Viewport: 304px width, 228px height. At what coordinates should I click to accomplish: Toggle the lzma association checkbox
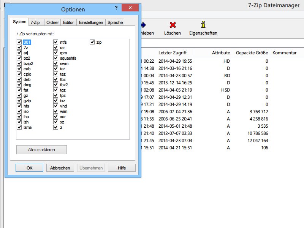point(19,127)
